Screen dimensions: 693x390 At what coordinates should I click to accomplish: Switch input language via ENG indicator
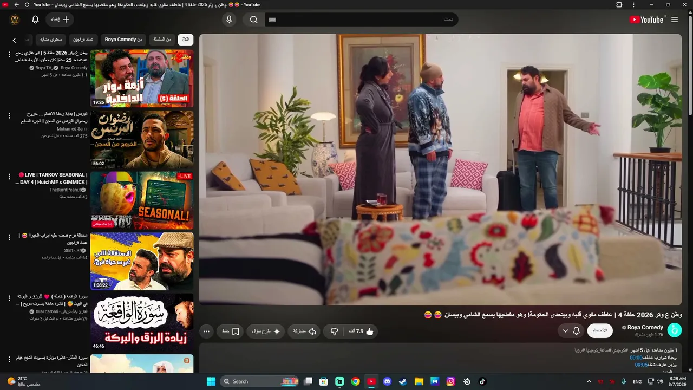point(637,381)
